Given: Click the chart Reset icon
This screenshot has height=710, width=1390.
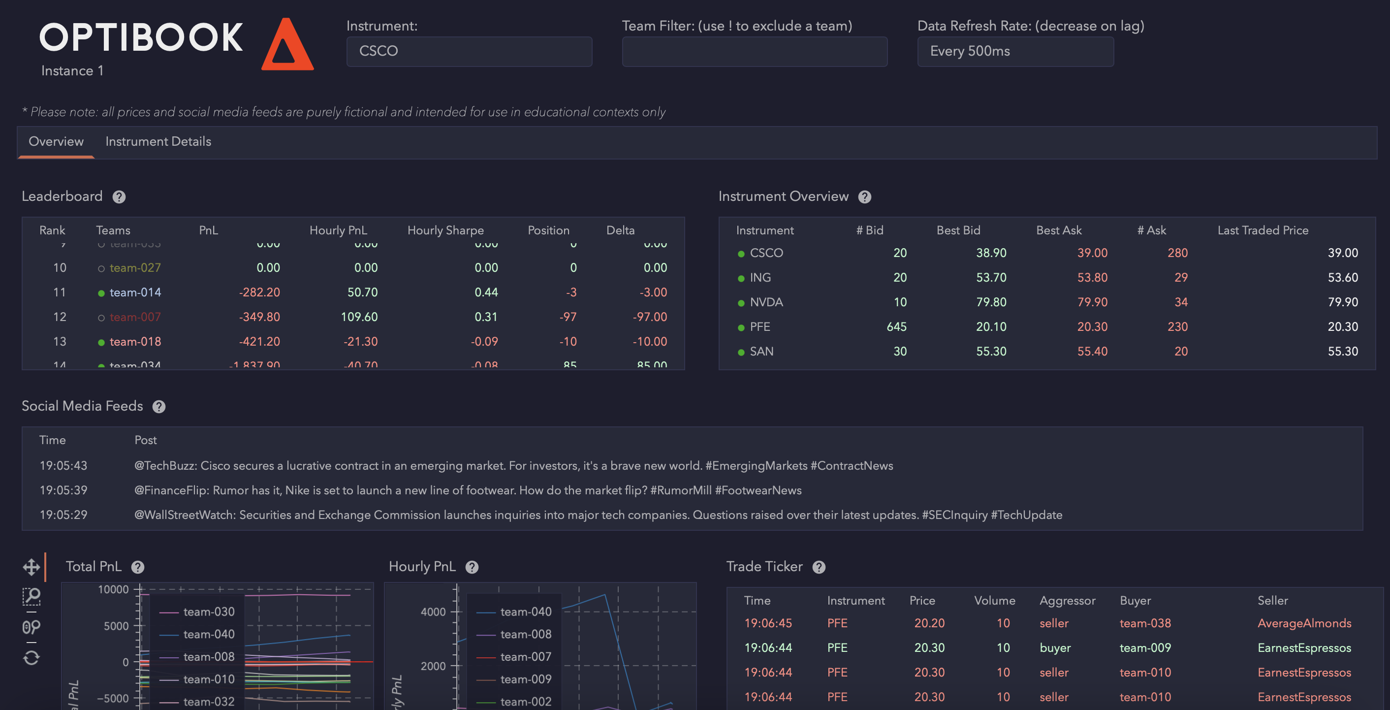Looking at the screenshot, I should point(32,658).
